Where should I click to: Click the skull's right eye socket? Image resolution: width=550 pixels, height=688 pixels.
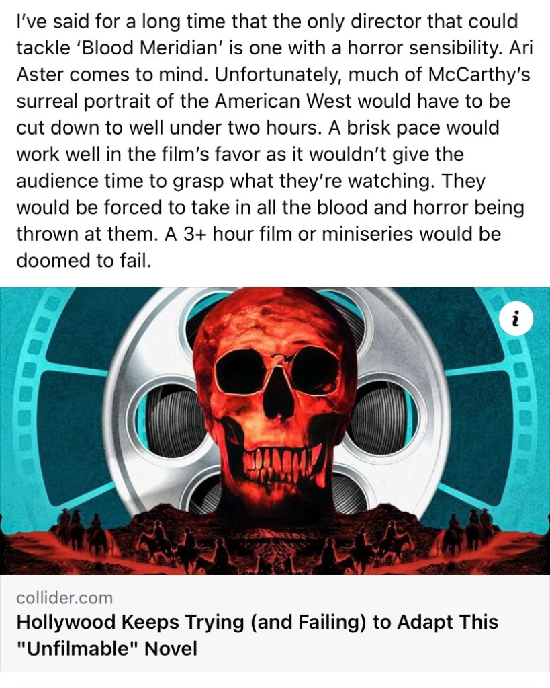314,367
